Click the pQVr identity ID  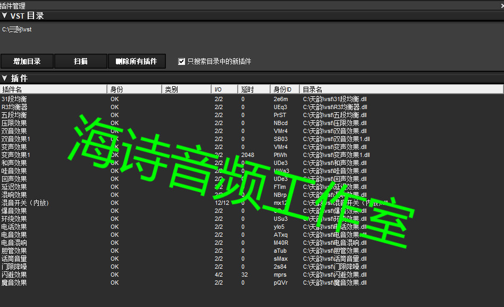pos(281,283)
